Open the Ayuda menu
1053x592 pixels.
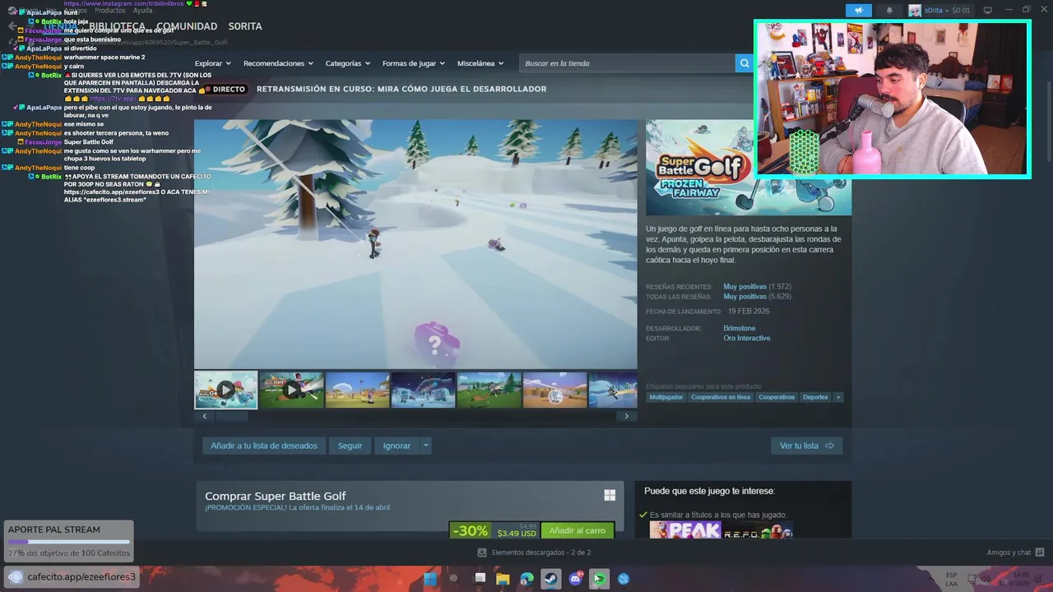click(x=142, y=11)
